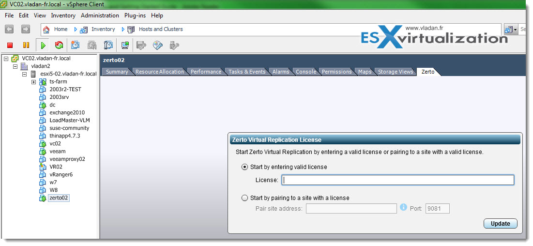Click the Edit VM settings icon
Image resolution: width=533 pixels, height=246 pixels.
coord(141,45)
